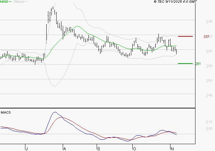Viewport: 215px width, 151px height.
Task: Click the 300 price axis label
Action: tap(209, 51)
